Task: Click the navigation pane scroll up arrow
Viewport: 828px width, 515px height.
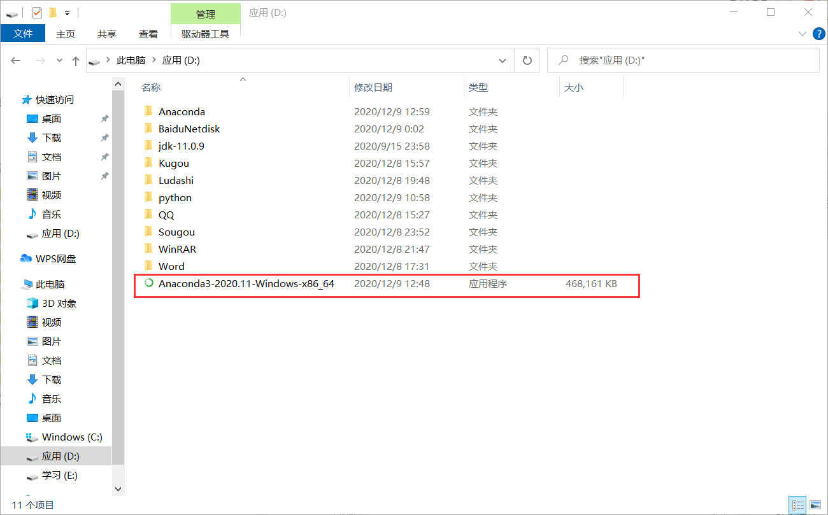Action: click(118, 83)
